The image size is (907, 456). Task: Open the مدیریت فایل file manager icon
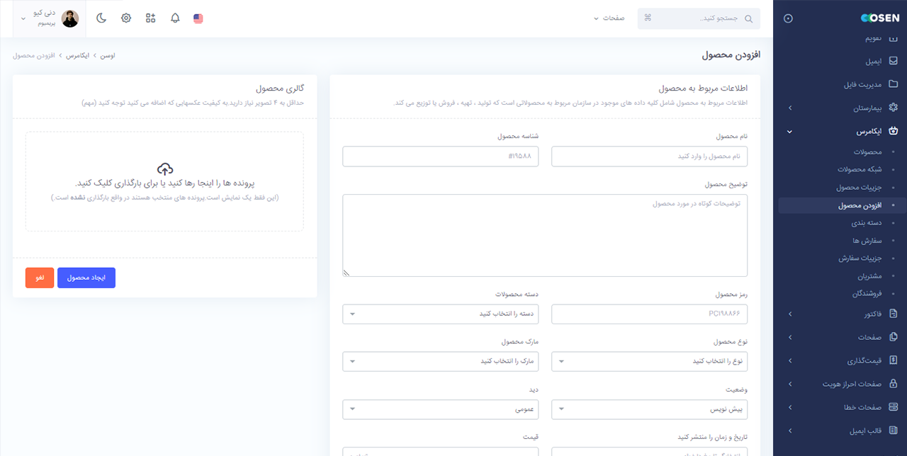tap(894, 84)
